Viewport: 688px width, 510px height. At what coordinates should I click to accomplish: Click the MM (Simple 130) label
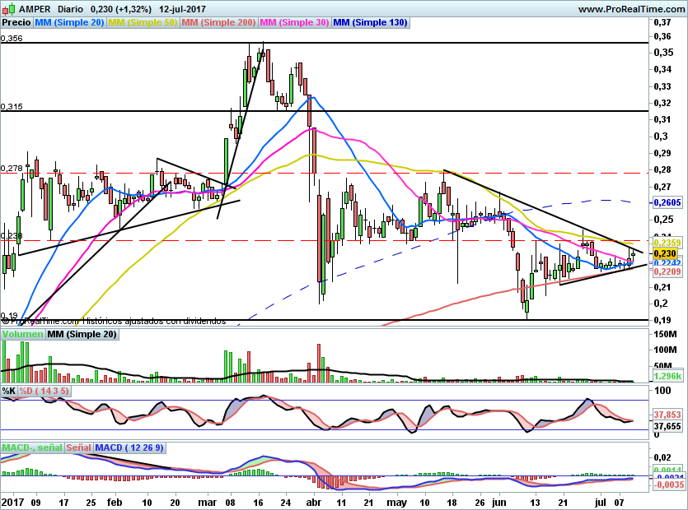point(370,23)
